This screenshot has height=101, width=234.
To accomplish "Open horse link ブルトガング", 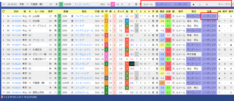I will [x=82, y=64].
